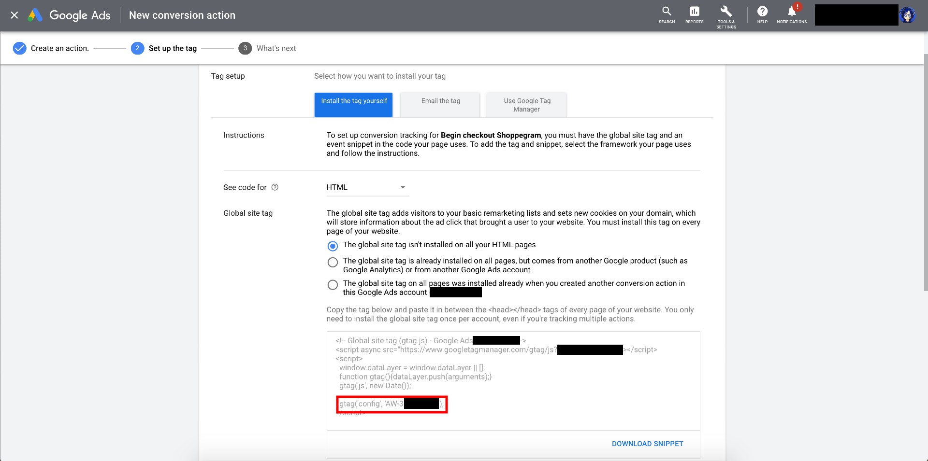928x461 pixels.
Task: Open the account avatar menu
Action: click(907, 15)
